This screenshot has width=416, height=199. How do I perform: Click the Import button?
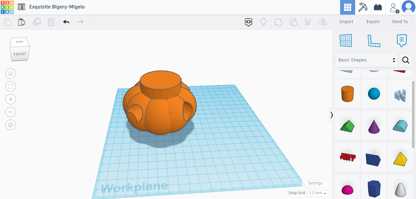346,22
